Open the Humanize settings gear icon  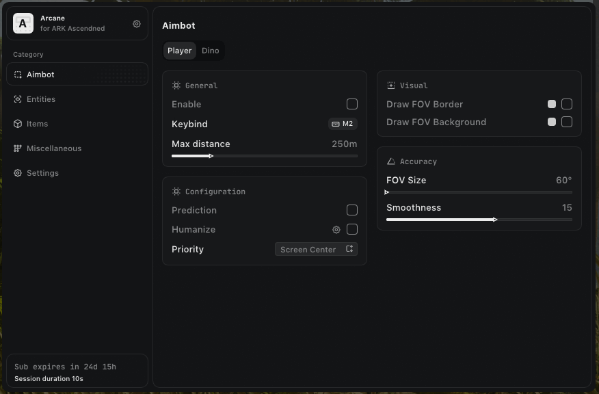pos(336,230)
